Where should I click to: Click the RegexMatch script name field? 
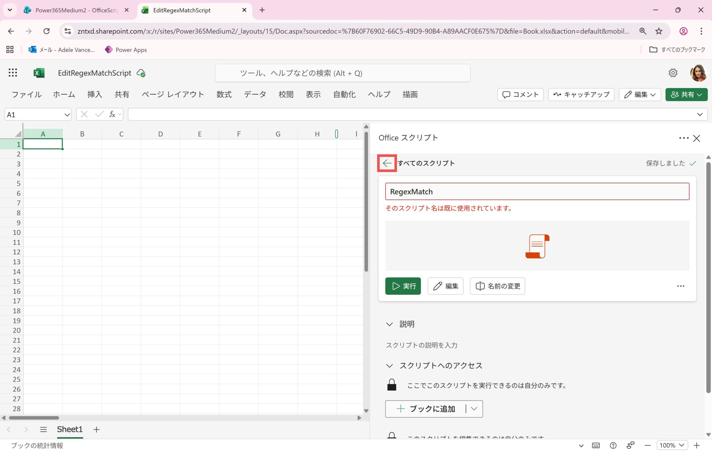[537, 192]
